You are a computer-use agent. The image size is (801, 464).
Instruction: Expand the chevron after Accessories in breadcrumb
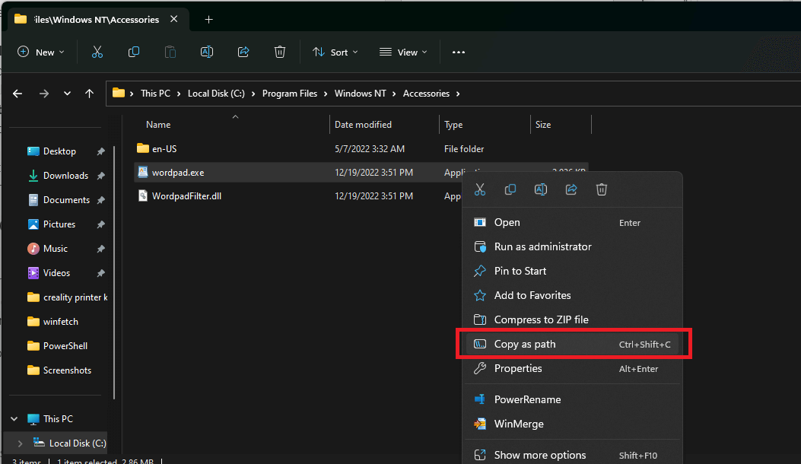458,94
